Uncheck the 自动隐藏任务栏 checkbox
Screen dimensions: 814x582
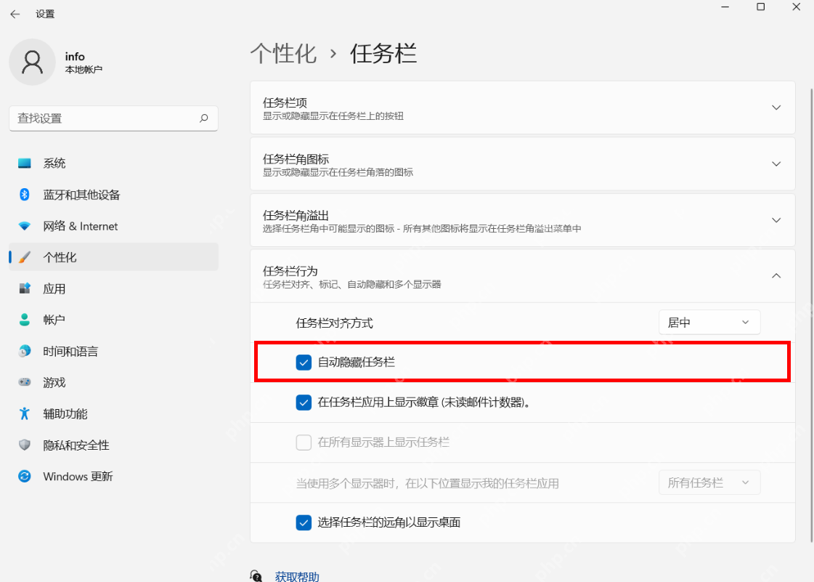304,362
